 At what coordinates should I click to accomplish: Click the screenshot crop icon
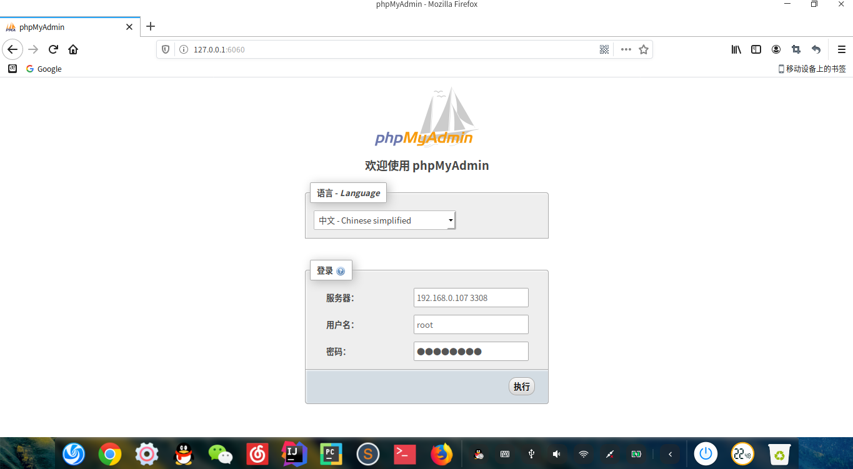[796, 49]
